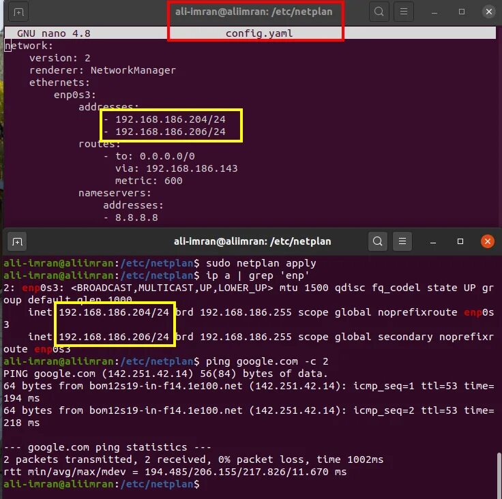Viewport: 502px width, 499px height.
Task: Click 'metric: 600' line
Action: tap(149, 181)
